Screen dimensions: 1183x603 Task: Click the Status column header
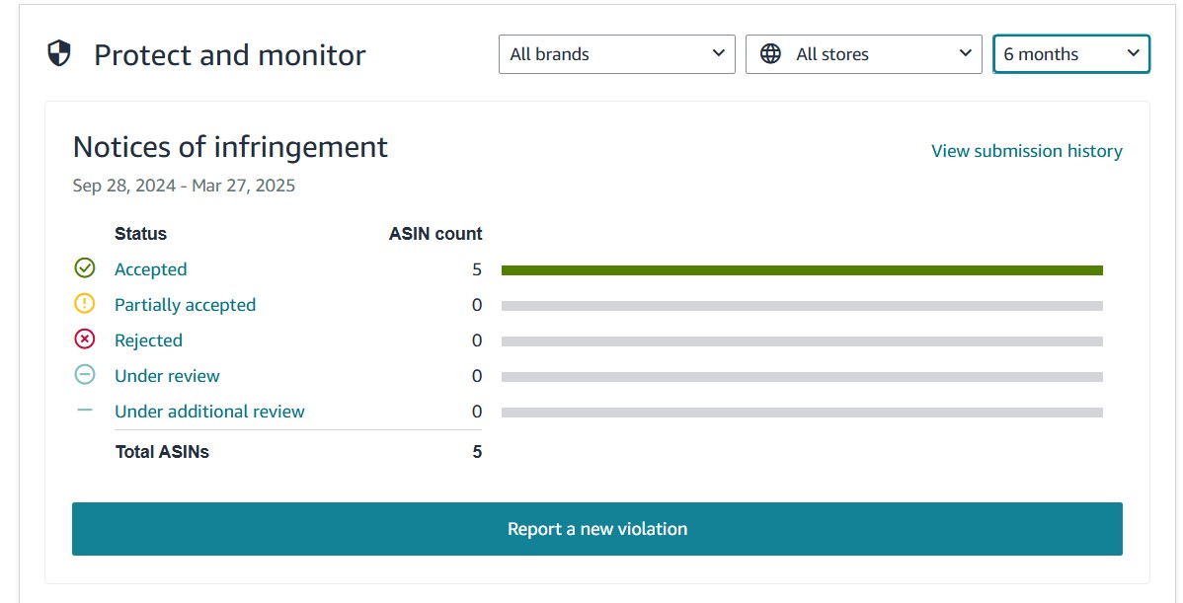coord(140,234)
